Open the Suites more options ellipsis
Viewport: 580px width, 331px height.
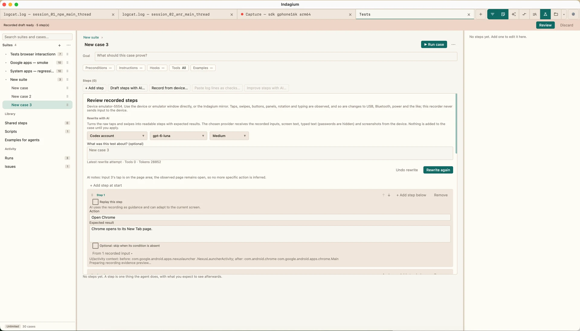tap(69, 45)
